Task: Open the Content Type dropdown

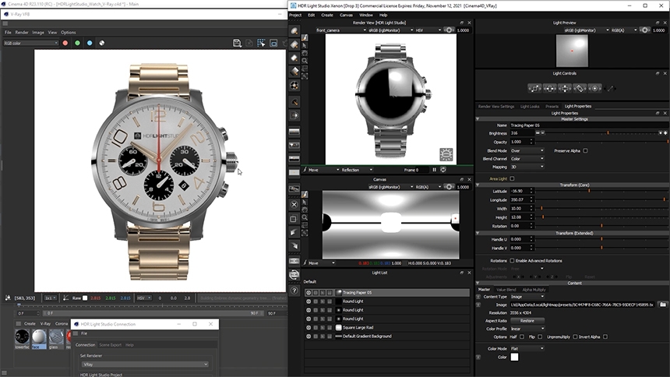Action: 527,297
